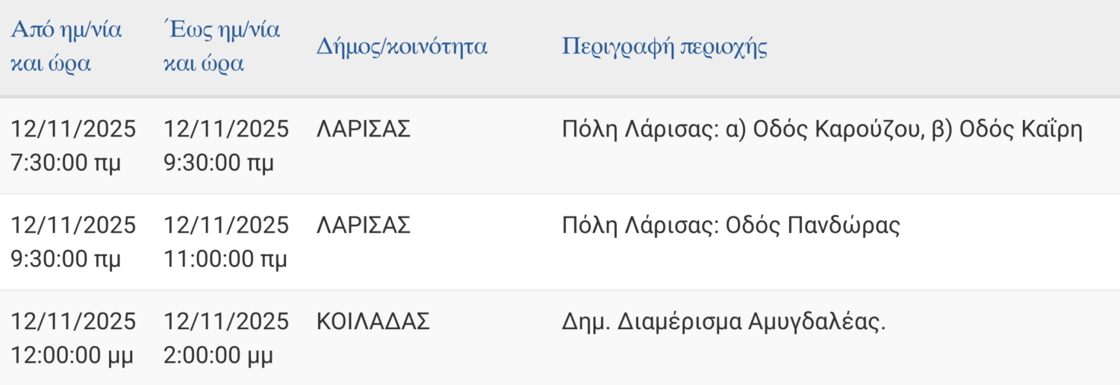Select the date above '12:00:00 μμ'

(73, 322)
